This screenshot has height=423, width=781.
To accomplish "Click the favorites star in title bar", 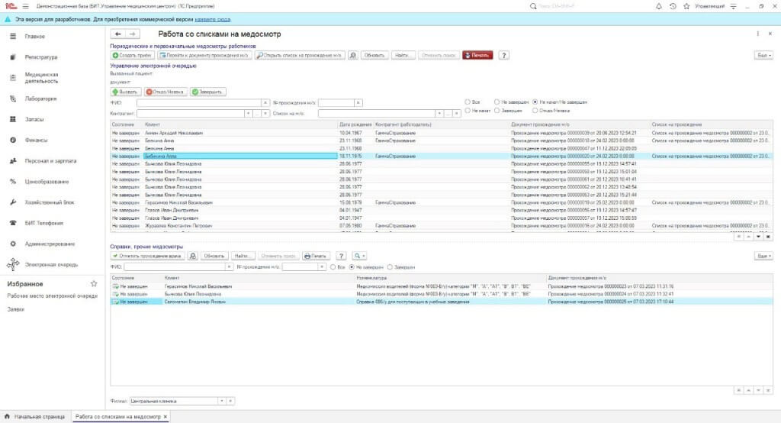I will coord(686,6).
